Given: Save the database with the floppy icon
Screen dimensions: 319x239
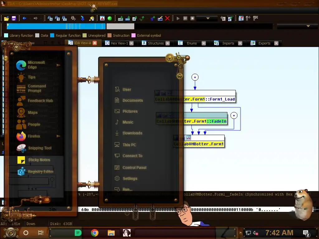Looking at the screenshot, I should point(14,18).
